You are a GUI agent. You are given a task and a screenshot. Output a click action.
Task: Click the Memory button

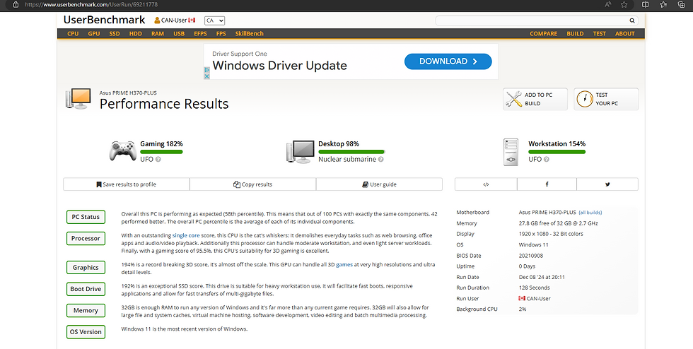pyautogui.click(x=86, y=311)
